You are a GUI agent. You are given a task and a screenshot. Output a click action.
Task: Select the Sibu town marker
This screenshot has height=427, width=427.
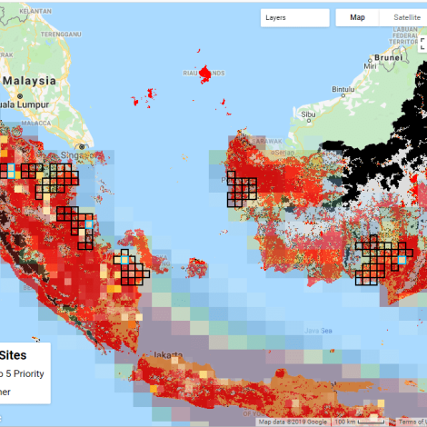[x=309, y=121]
